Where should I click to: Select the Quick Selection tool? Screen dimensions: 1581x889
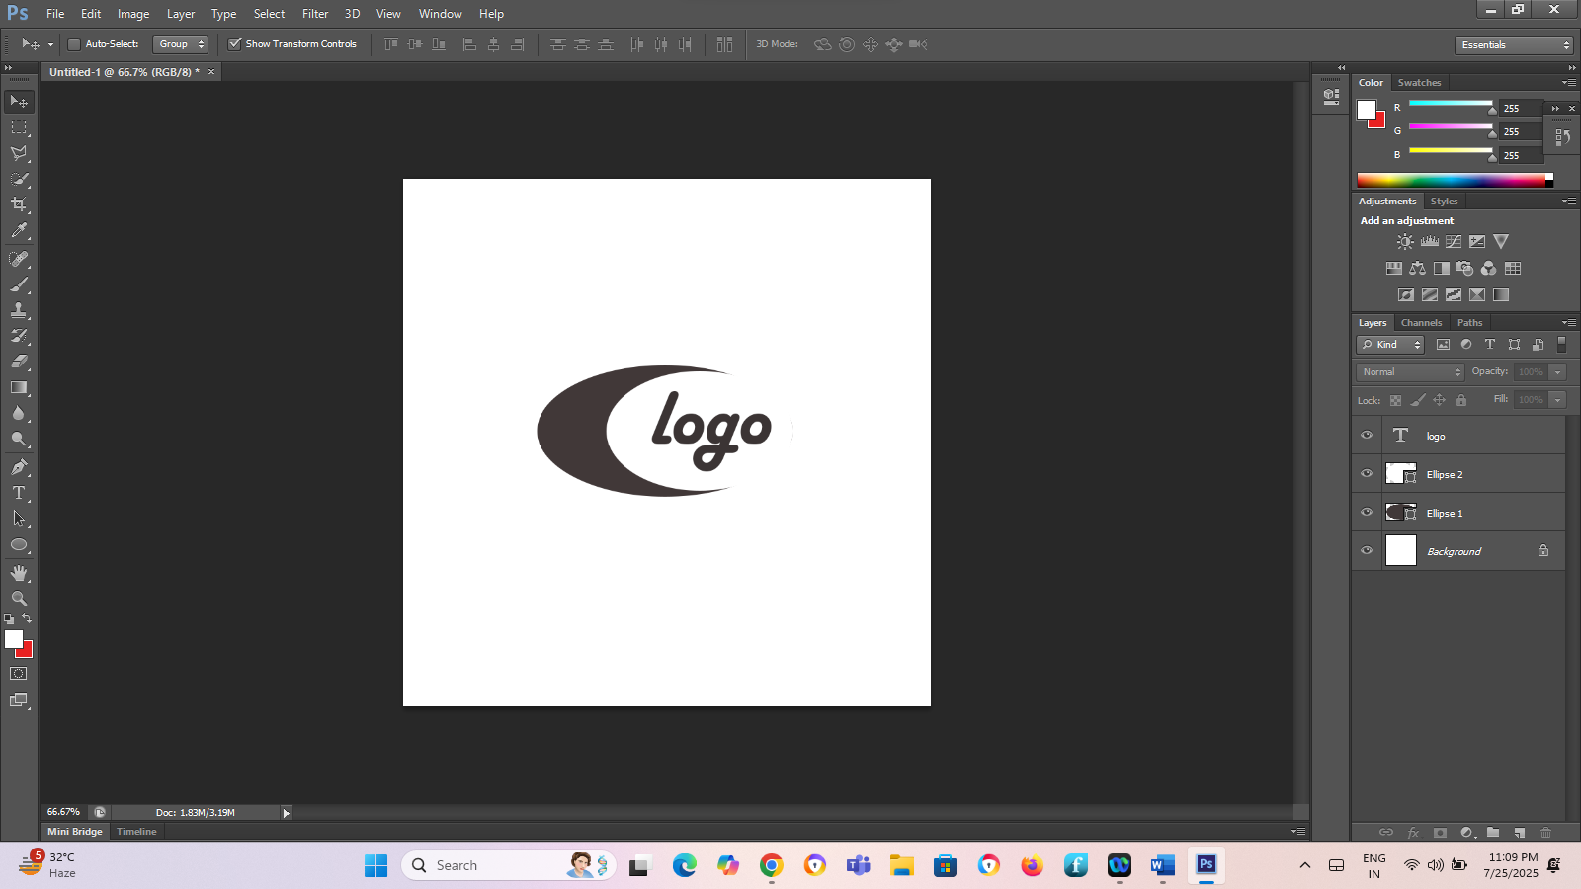[19, 179]
